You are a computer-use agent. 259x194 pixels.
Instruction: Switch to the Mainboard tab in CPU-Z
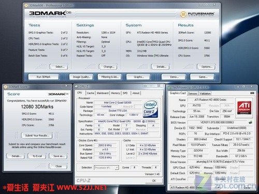[x=103, y=93]
